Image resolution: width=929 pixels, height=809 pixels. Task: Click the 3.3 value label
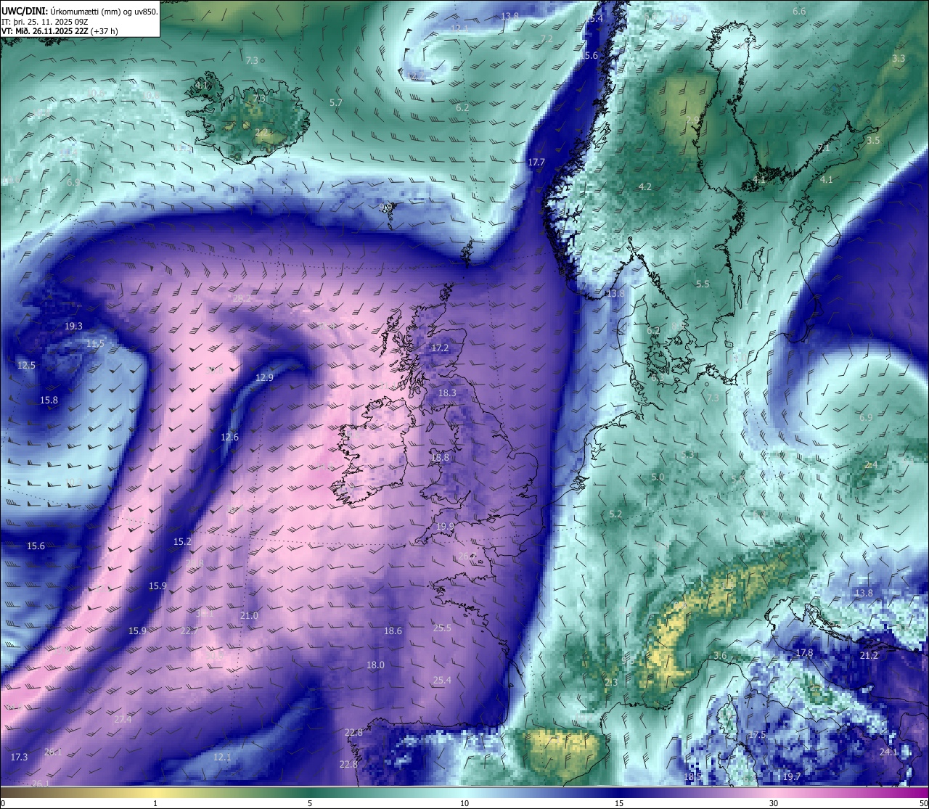pos(899,58)
